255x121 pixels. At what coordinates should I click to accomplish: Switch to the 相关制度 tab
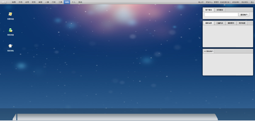click(242, 23)
